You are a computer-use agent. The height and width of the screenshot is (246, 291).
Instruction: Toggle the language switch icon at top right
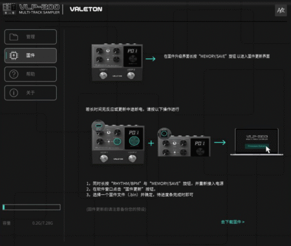pos(281,10)
